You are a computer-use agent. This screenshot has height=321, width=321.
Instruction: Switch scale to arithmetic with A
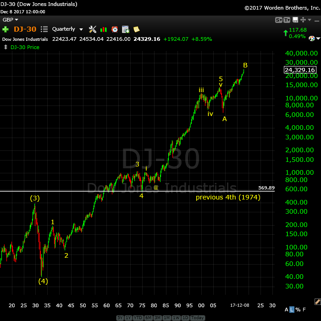click(287, 310)
